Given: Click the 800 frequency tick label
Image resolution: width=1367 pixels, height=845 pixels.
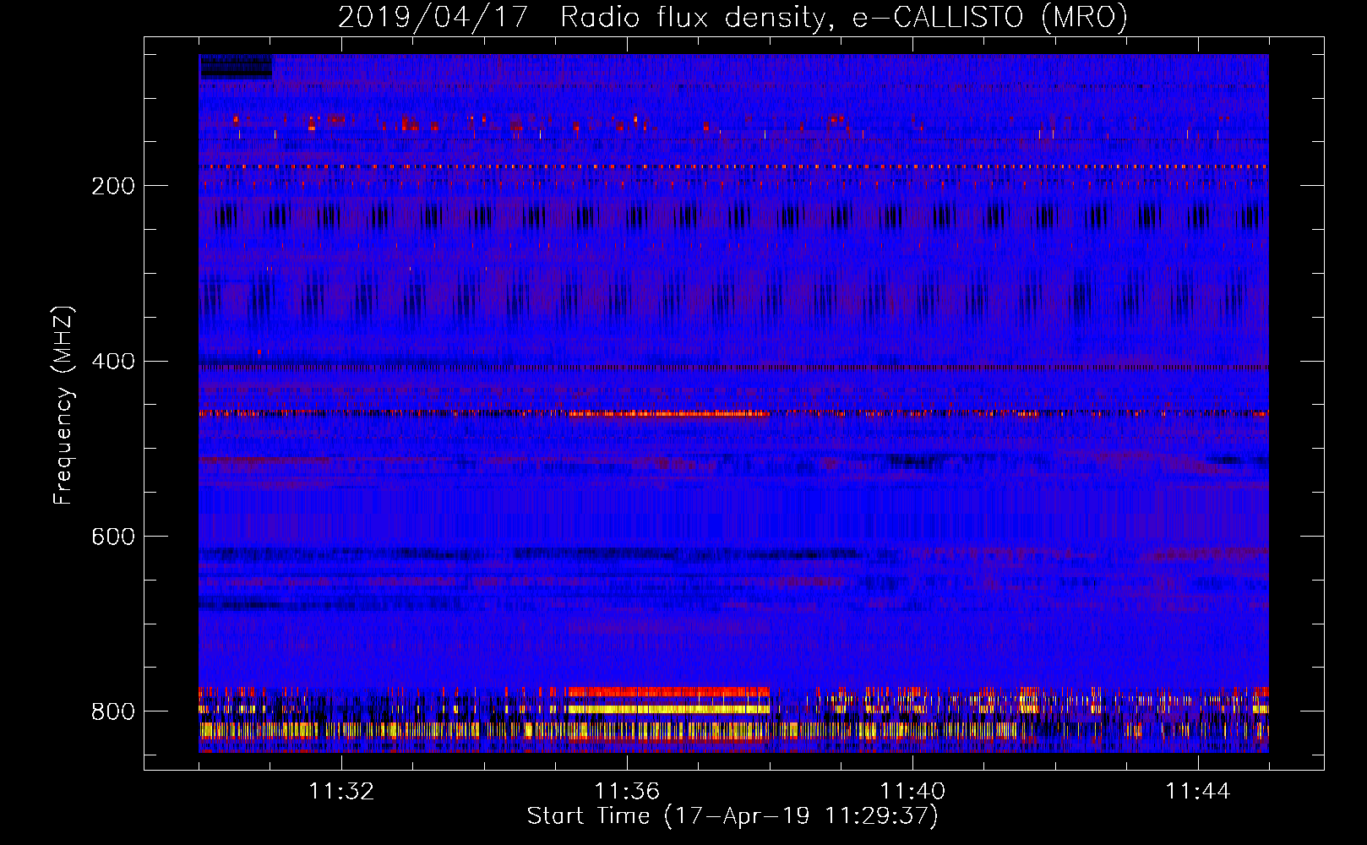Looking at the screenshot, I should (x=112, y=711).
